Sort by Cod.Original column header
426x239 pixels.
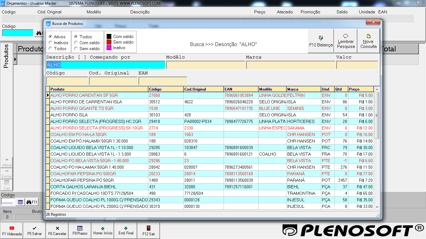pyautogui.click(x=204, y=89)
